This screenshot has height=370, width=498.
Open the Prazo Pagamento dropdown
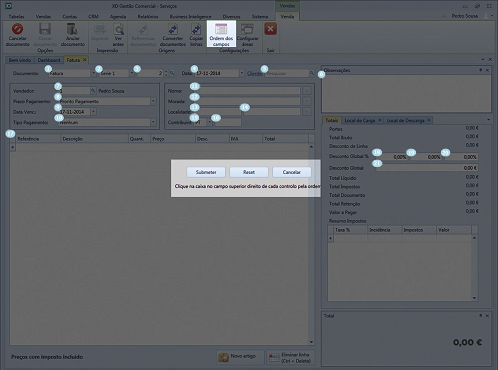[153, 102]
